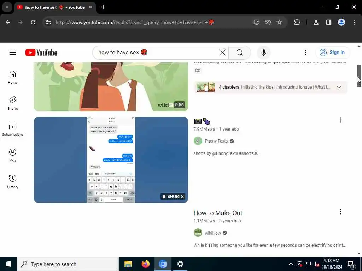Play the Phony Texts shorts thumbnail

coord(111,160)
